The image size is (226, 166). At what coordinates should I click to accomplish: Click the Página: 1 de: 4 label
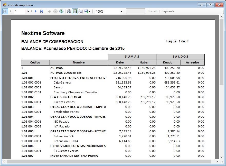[x=177, y=41]
